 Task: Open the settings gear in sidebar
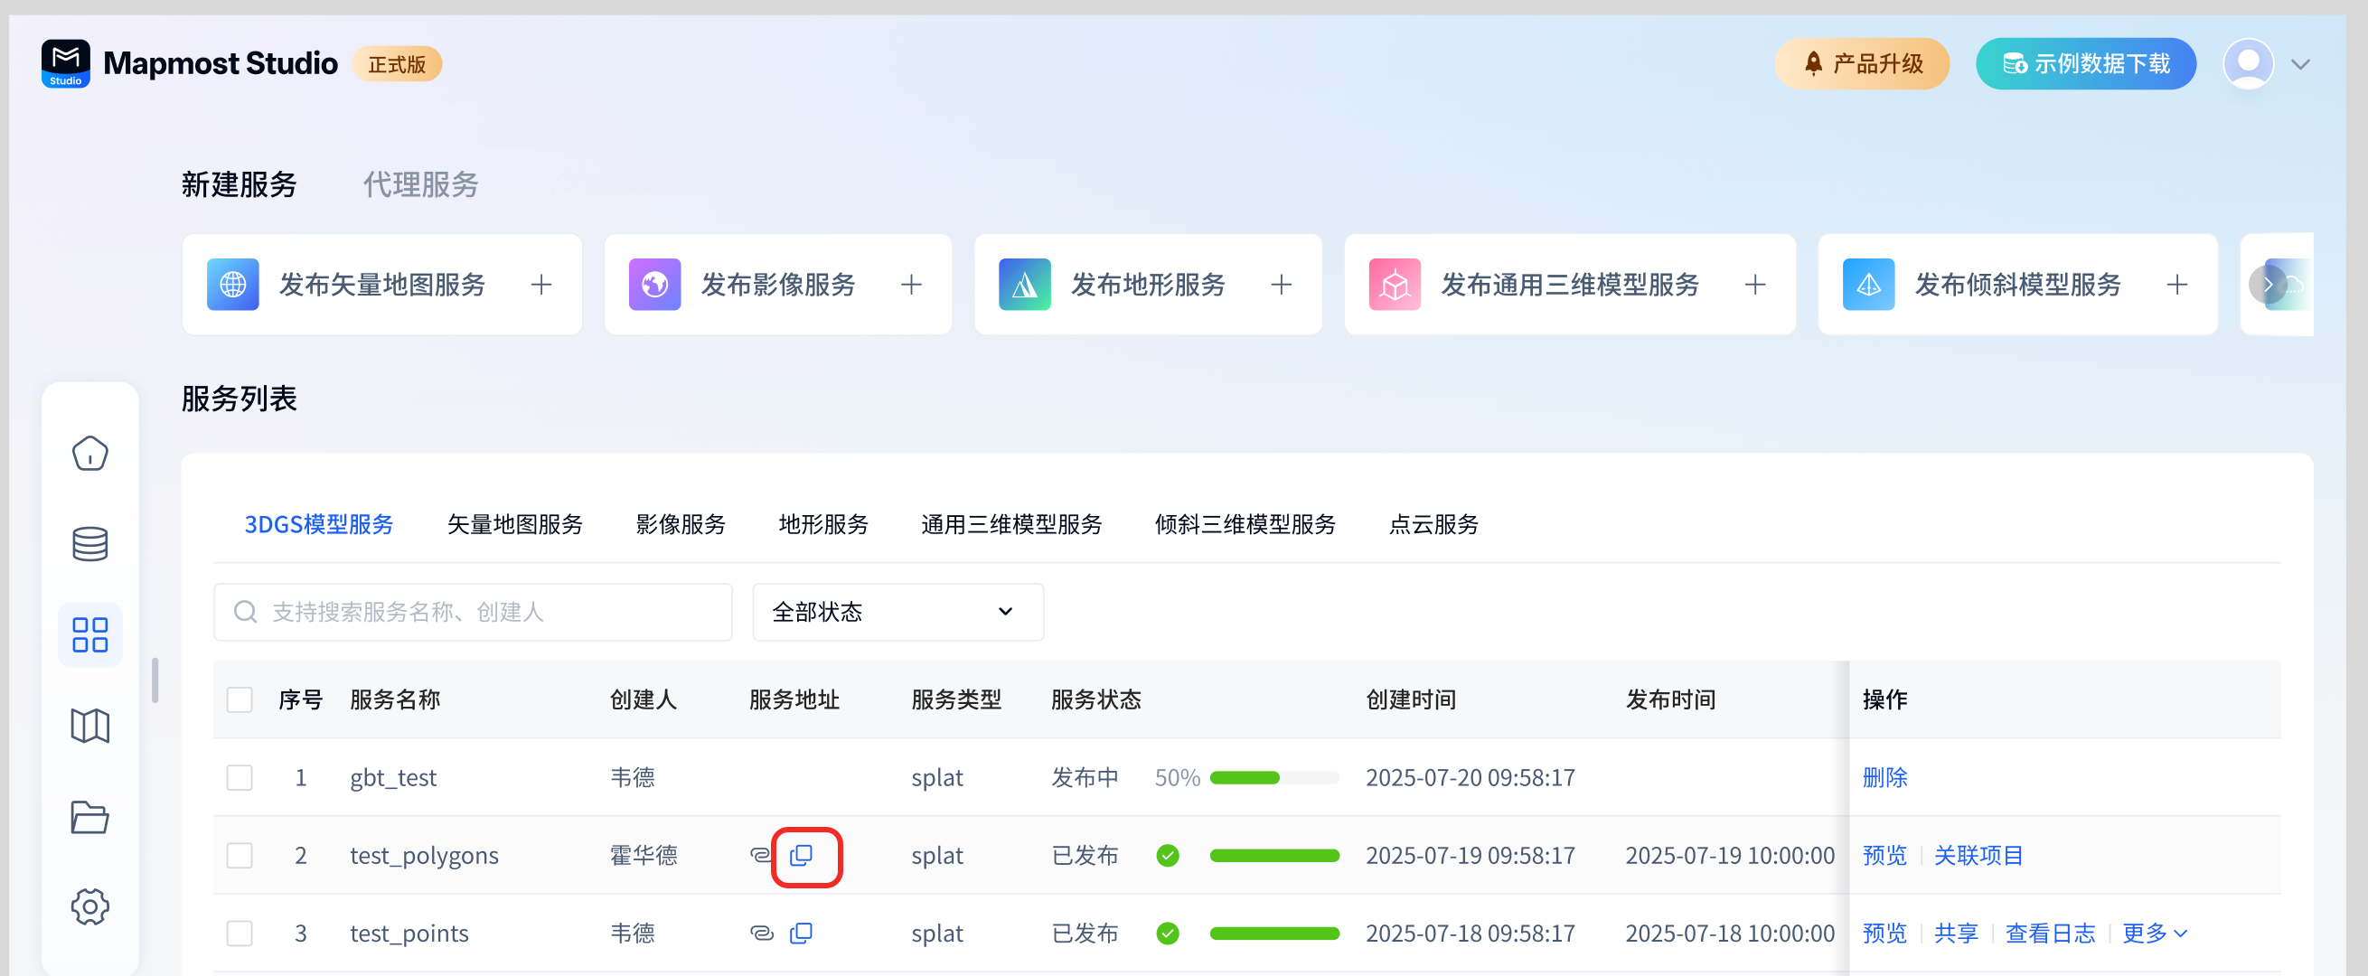click(90, 906)
